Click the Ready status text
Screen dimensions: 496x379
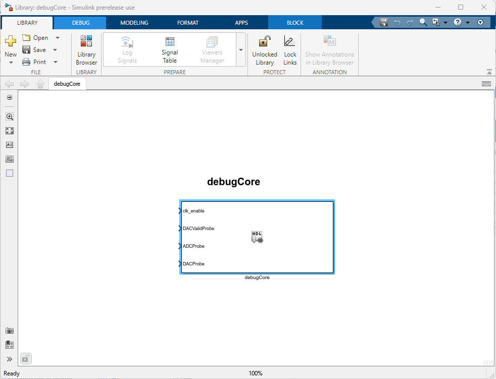[12, 373]
